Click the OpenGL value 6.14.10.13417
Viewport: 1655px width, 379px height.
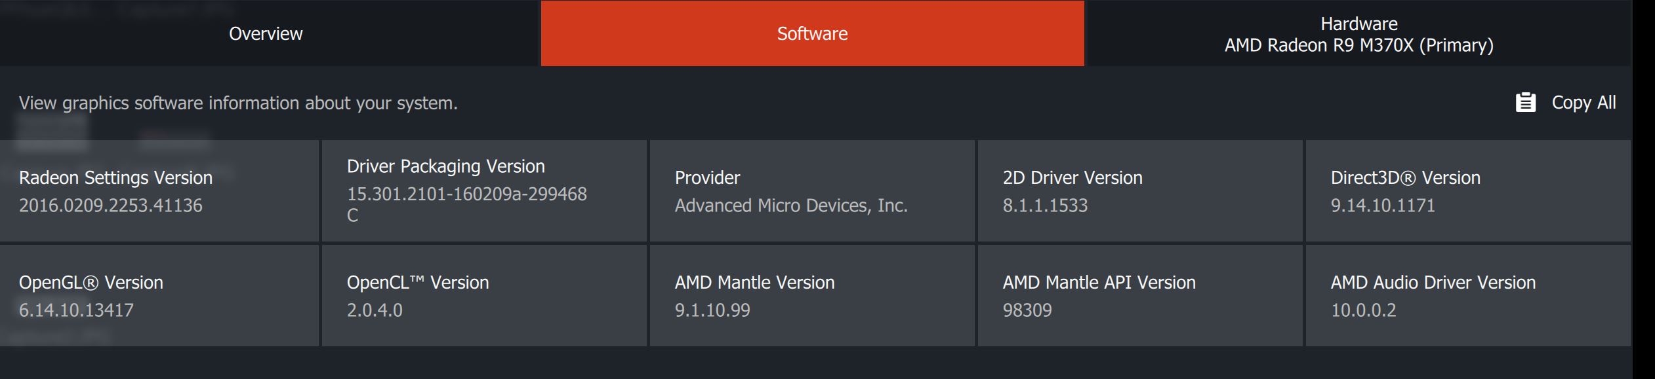point(76,310)
